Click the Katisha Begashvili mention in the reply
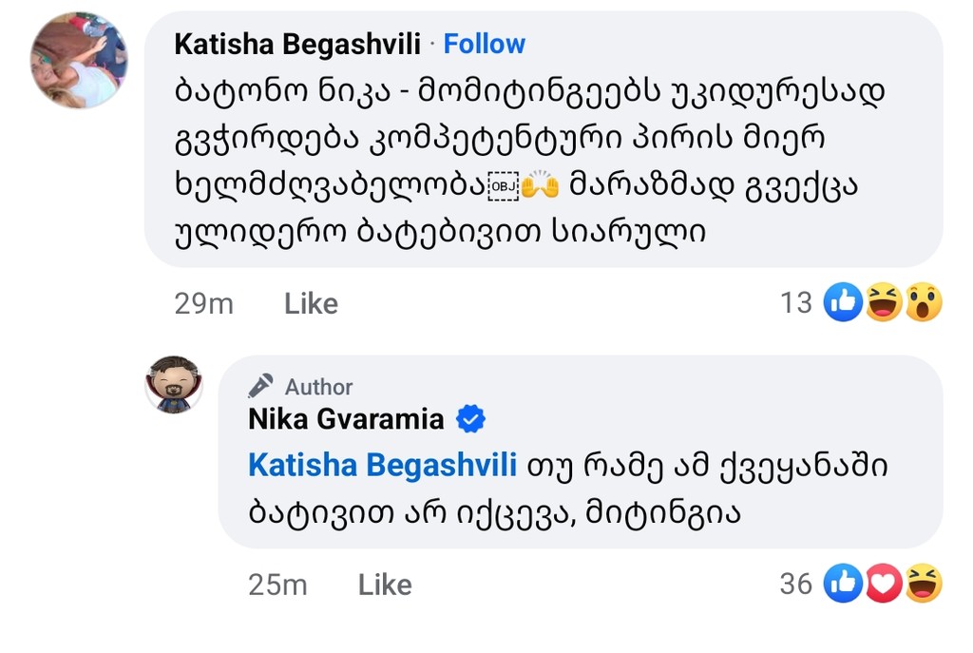Screen dimensions: 973x653 click(x=382, y=466)
